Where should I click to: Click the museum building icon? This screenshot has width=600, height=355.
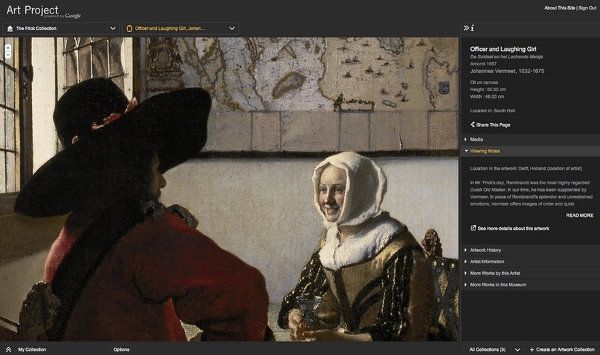pos(8,29)
